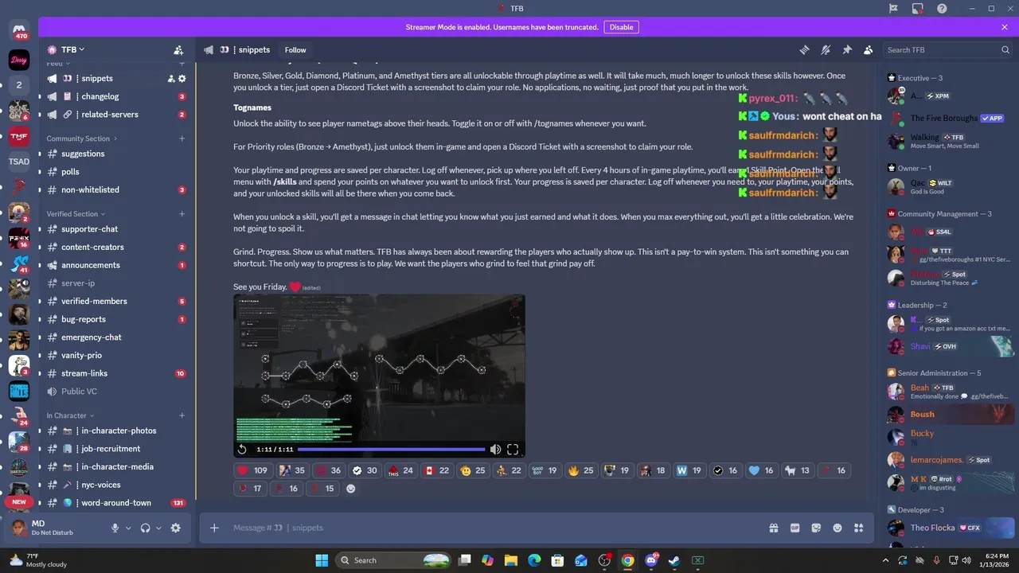Open snippets channel settings gear icon
Screen dimensions: 1019x573
182,79
